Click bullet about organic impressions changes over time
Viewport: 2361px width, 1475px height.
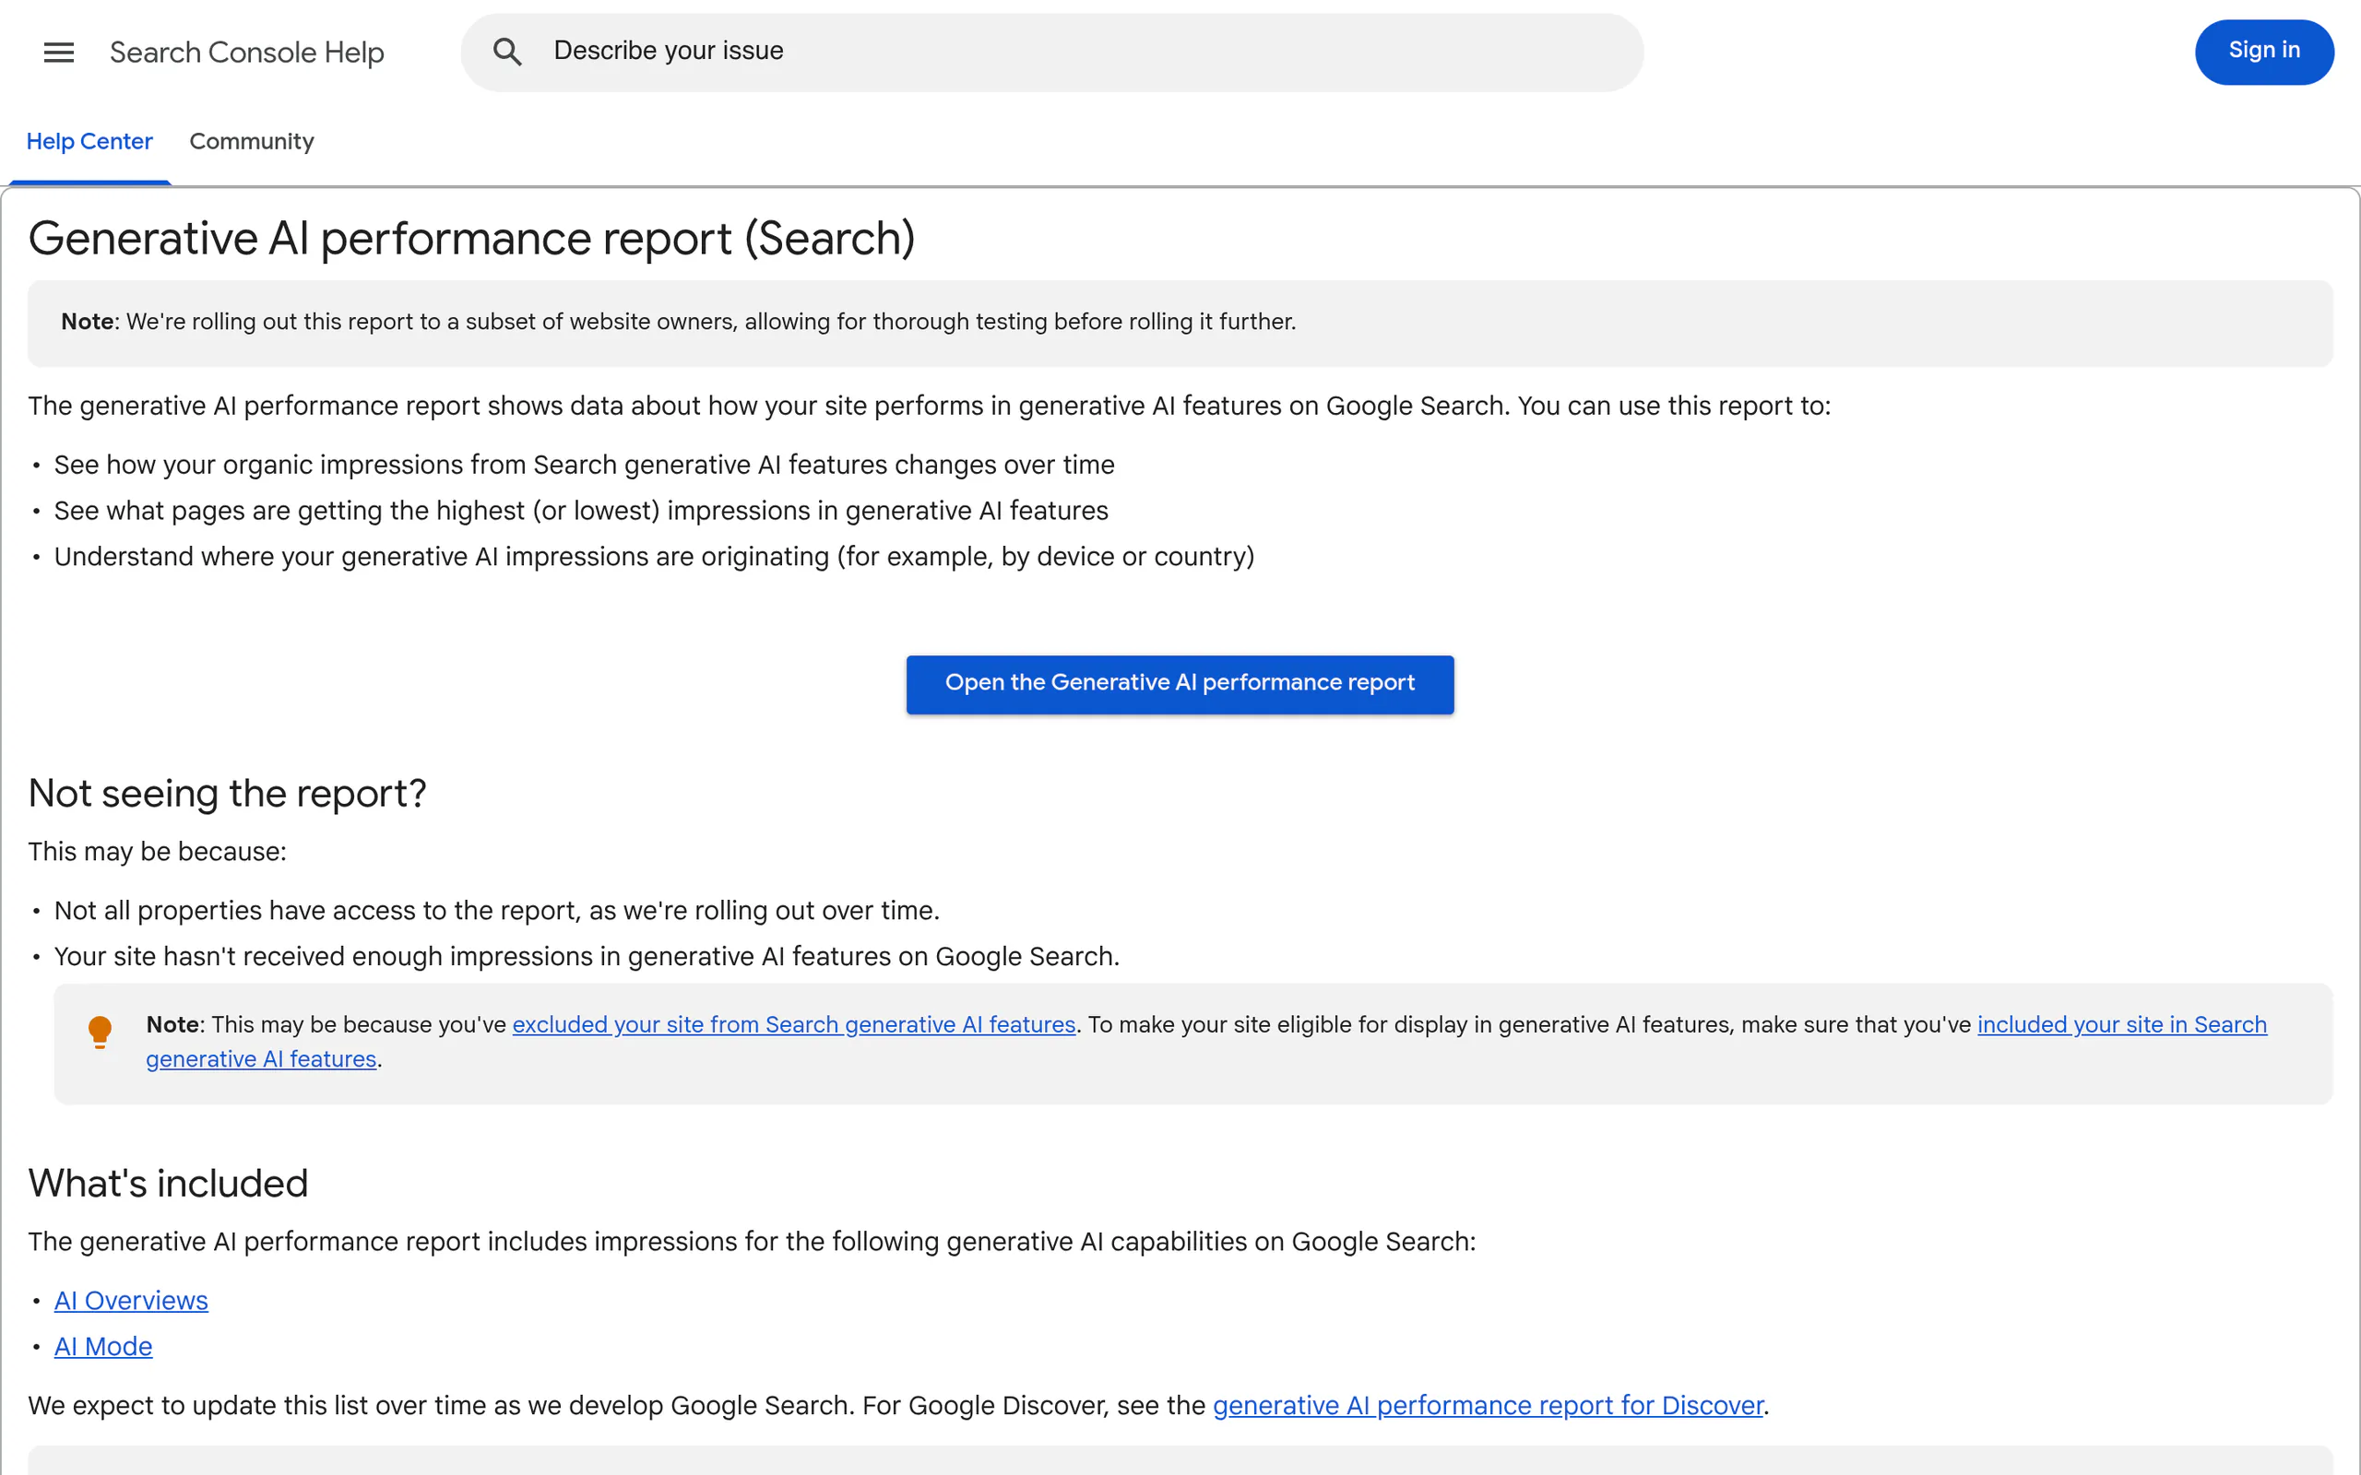[584, 465]
